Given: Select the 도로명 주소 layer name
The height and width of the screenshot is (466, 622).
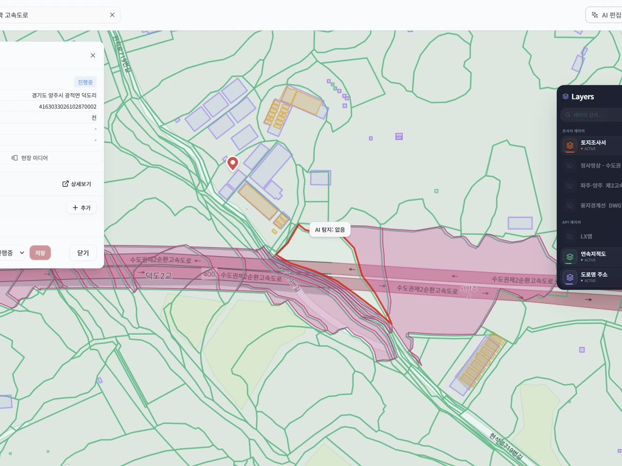Looking at the screenshot, I should pyautogui.click(x=594, y=274).
